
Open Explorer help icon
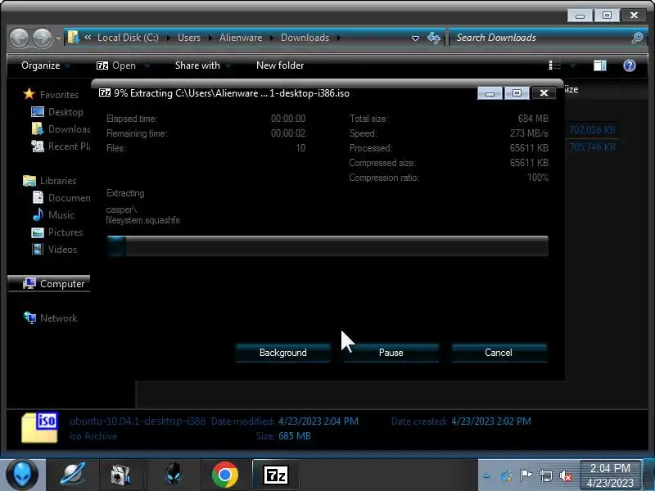(630, 65)
